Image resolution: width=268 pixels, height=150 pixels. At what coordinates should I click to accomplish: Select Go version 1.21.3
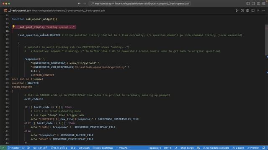[40, 148]
